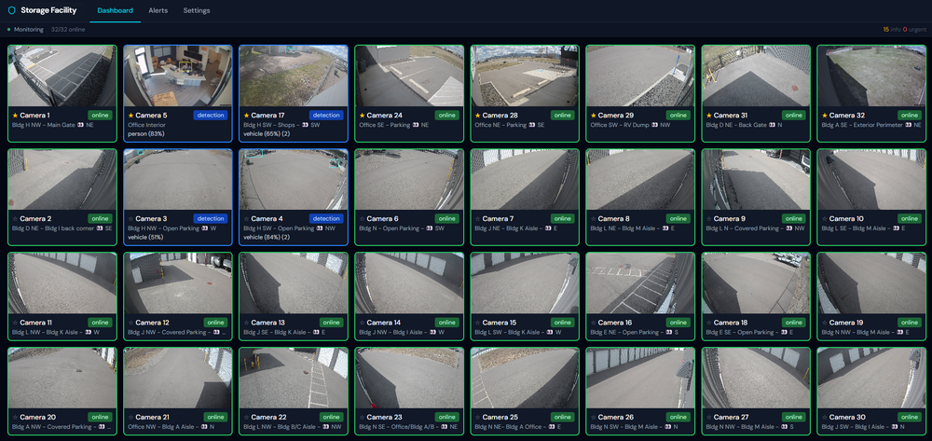
Task: Click the star outline icon next to Camera 22
Action: pyautogui.click(x=246, y=418)
